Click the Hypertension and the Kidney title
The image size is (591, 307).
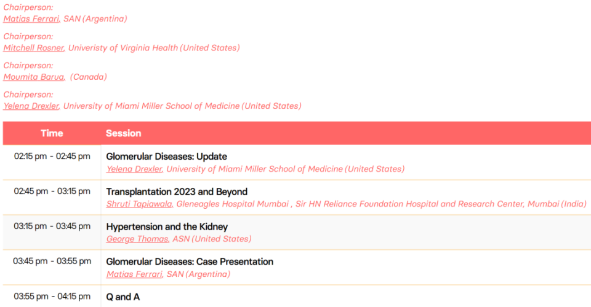tap(167, 227)
